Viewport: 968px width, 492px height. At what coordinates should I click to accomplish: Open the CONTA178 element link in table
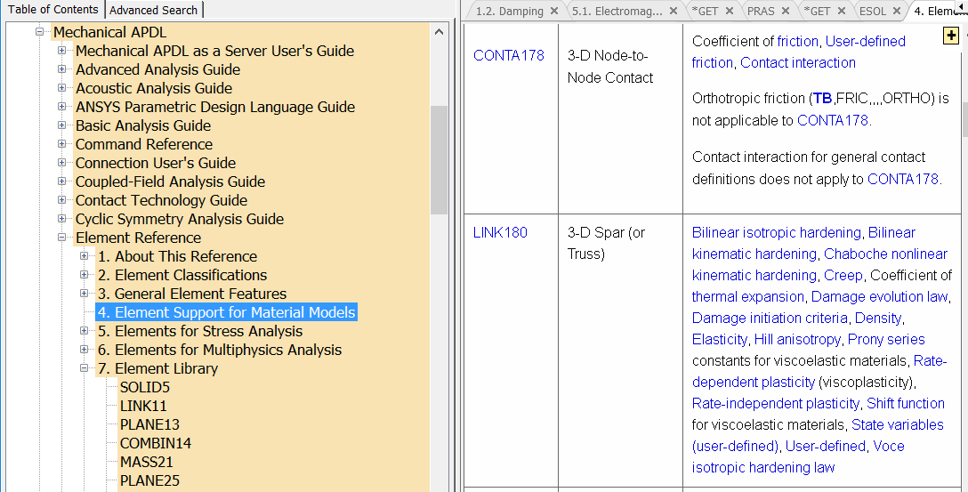click(x=509, y=55)
